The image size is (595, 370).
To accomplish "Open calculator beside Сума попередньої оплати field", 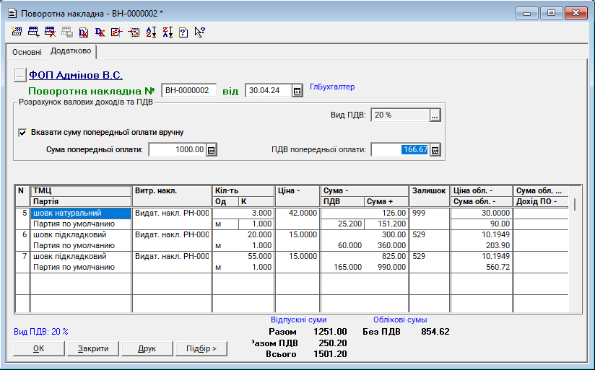I will tap(212, 150).
